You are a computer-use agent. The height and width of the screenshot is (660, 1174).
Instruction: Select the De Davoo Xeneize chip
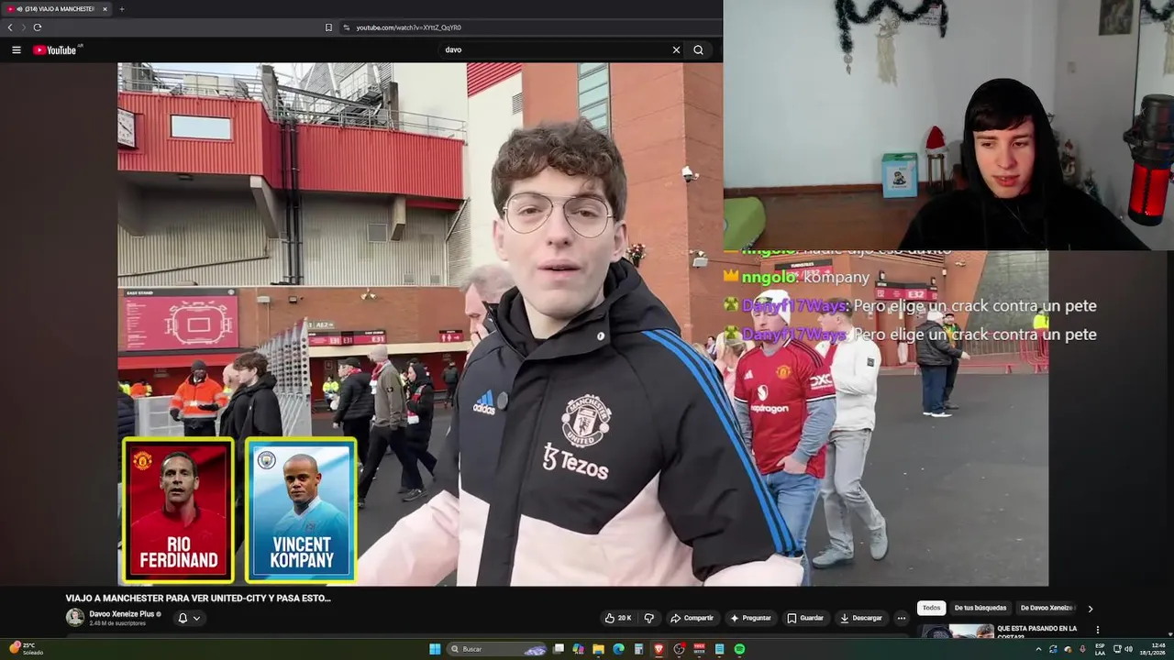point(1047,608)
